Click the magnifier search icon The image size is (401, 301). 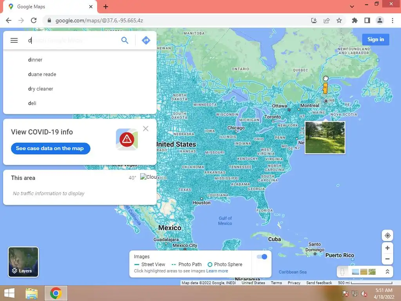click(125, 40)
